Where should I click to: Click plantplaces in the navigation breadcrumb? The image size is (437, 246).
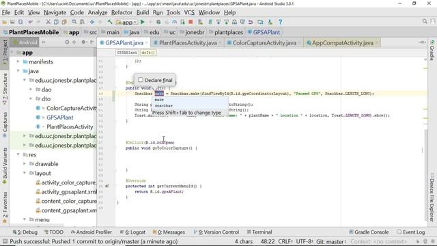pyautogui.click(x=229, y=32)
